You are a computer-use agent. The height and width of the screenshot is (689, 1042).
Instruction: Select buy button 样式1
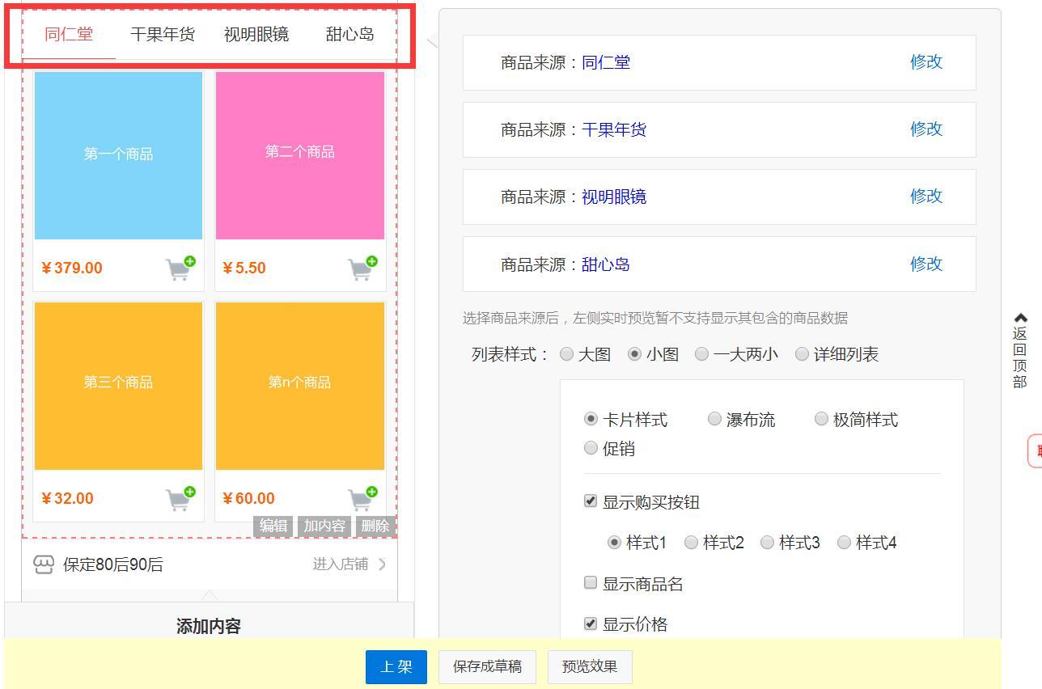tap(615, 543)
